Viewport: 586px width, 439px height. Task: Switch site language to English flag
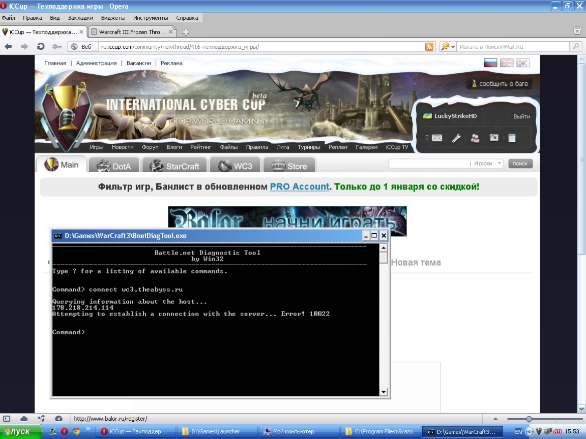[x=507, y=62]
